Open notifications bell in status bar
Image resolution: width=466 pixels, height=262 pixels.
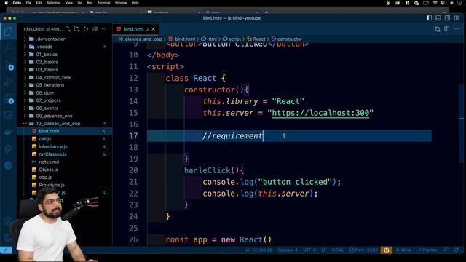click(457, 250)
